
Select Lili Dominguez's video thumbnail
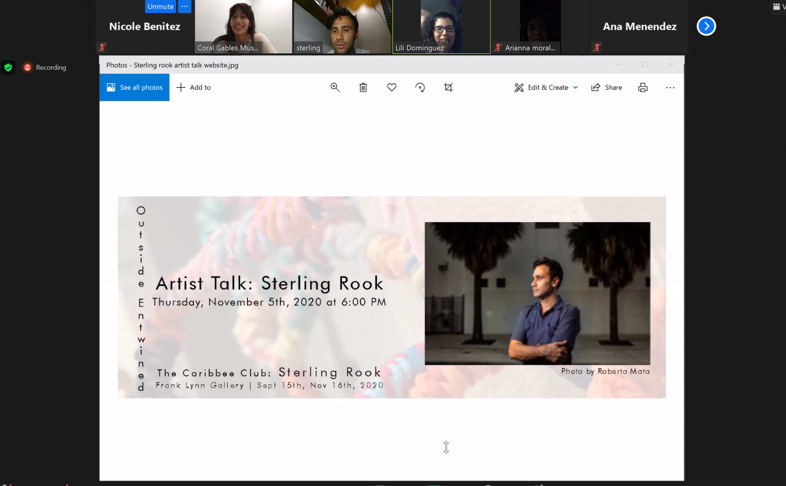click(x=442, y=26)
